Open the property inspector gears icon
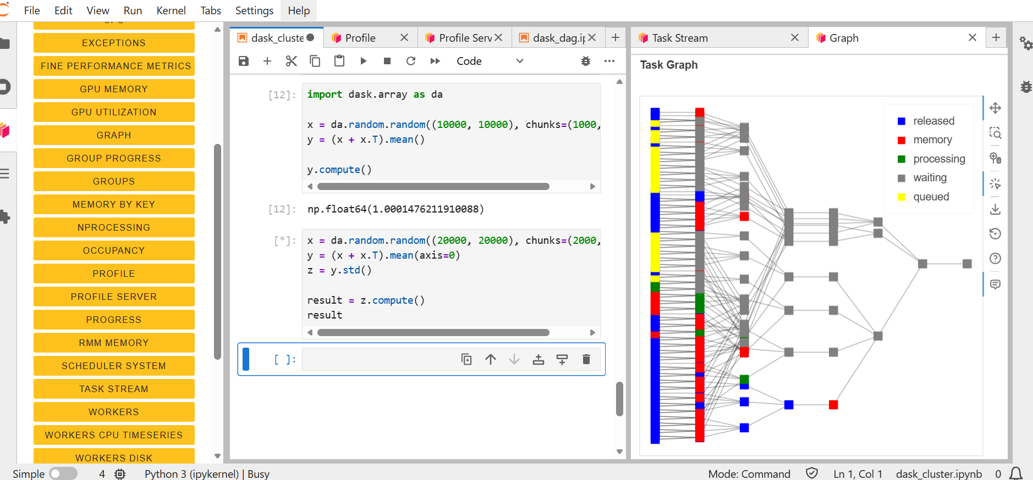 coord(1025,43)
